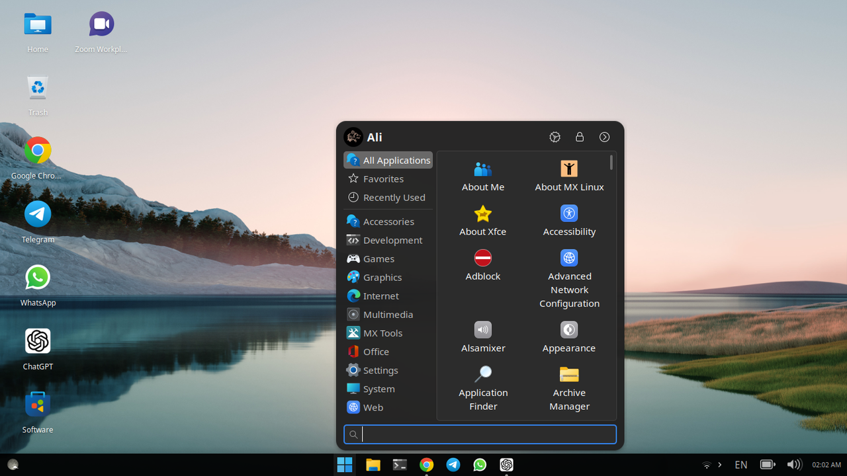Image resolution: width=847 pixels, height=476 pixels.
Task: Launch Google Chrome from the taskbar
Action: tap(426, 465)
